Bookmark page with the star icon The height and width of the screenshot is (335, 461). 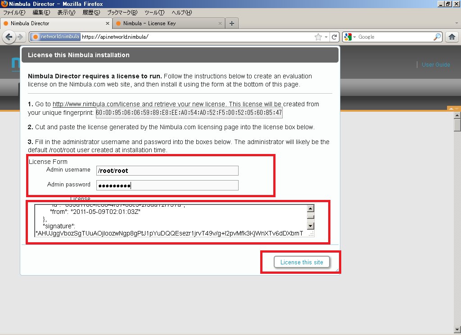pos(318,37)
